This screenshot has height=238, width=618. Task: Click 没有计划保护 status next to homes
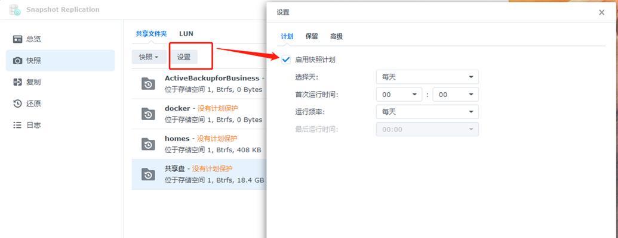pos(217,138)
